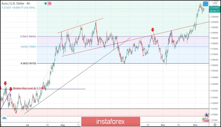
Task: Open the US flag economic event marker
Action: [x=205, y=120]
